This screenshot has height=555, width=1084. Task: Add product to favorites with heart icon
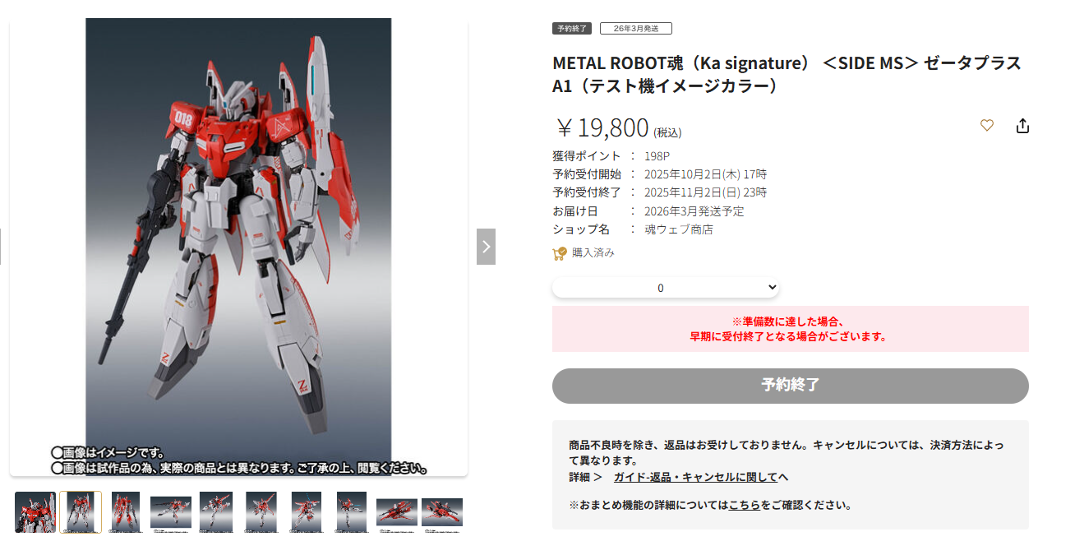tap(987, 126)
